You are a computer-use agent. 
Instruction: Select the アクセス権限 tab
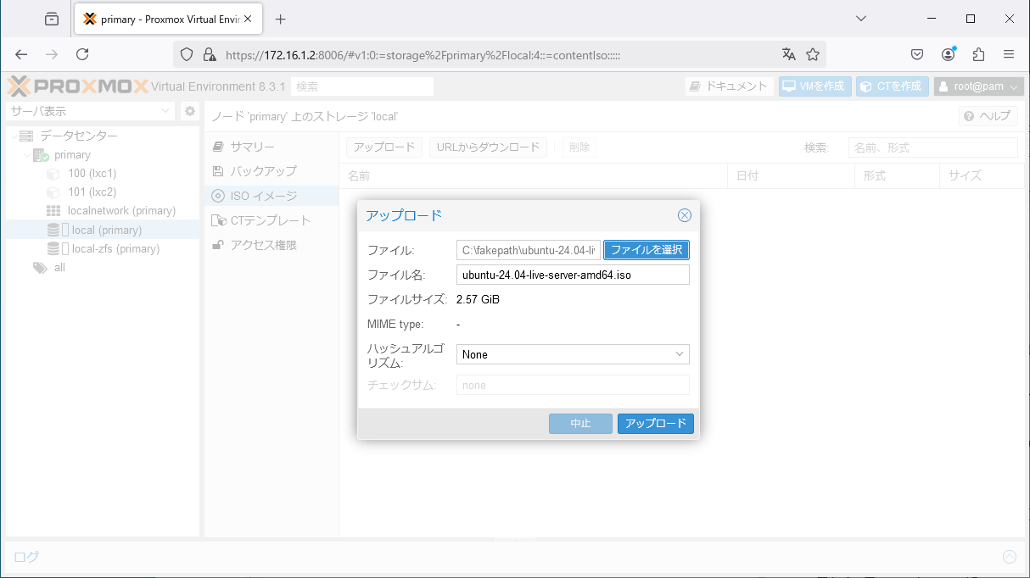pyautogui.click(x=271, y=245)
